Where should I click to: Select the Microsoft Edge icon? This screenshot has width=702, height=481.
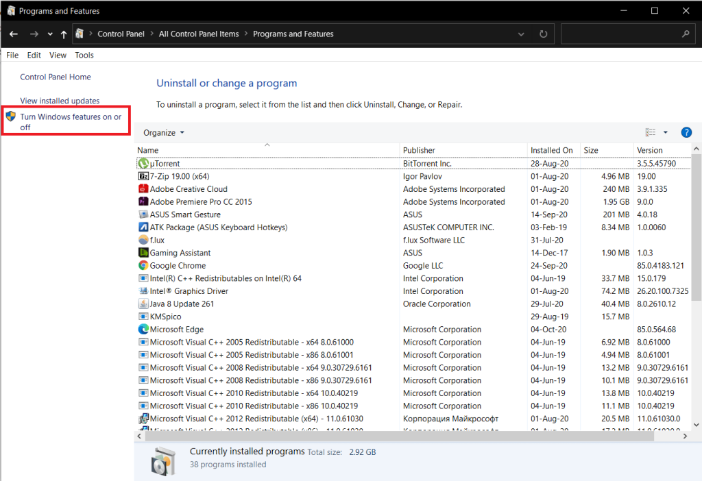(143, 330)
